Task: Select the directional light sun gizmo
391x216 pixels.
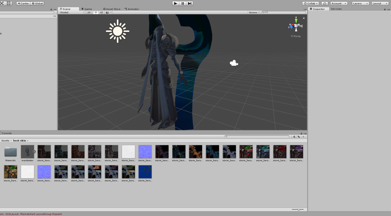Action: (118, 31)
